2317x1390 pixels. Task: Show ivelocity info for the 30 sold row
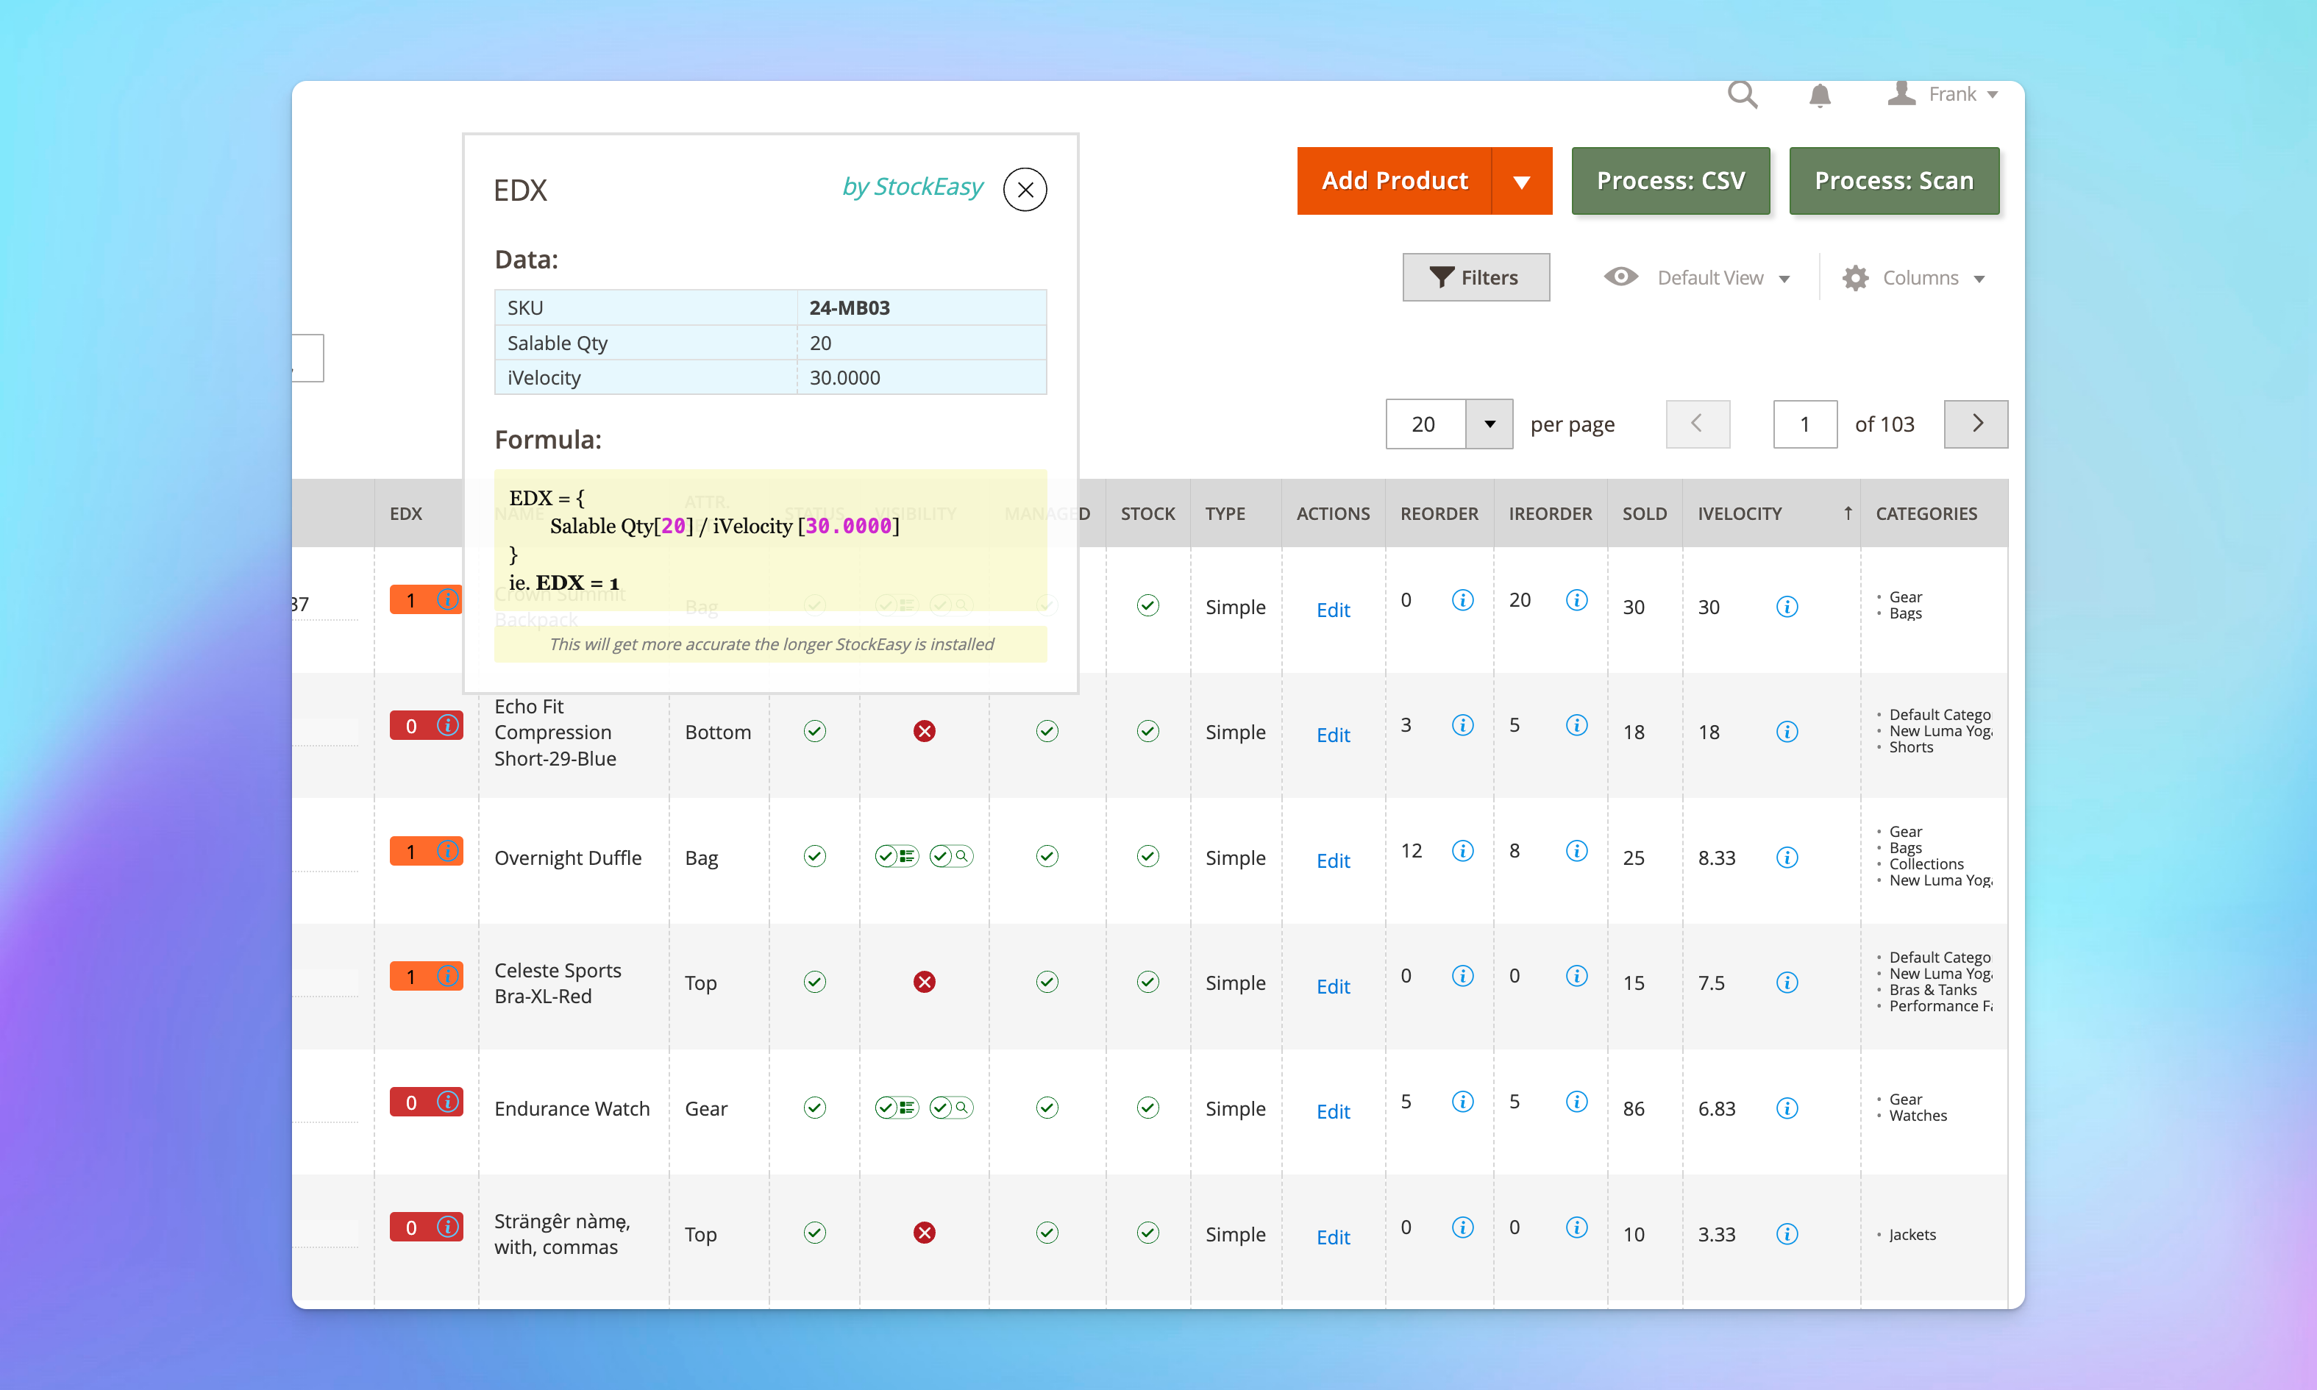click(1787, 607)
